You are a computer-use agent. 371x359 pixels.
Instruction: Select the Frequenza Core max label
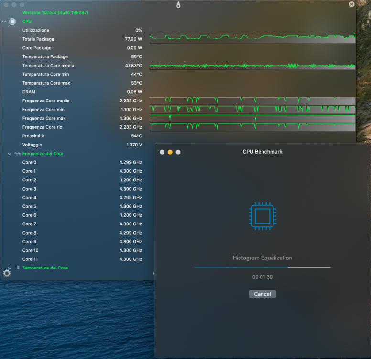(44, 118)
